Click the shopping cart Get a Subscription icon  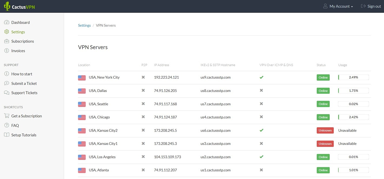[6, 116]
